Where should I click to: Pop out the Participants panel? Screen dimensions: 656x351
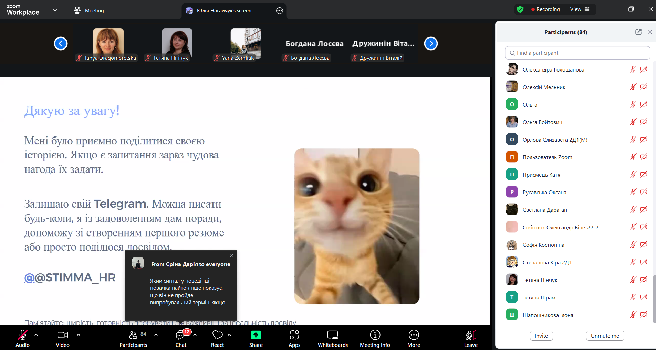pyautogui.click(x=638, y=32)
